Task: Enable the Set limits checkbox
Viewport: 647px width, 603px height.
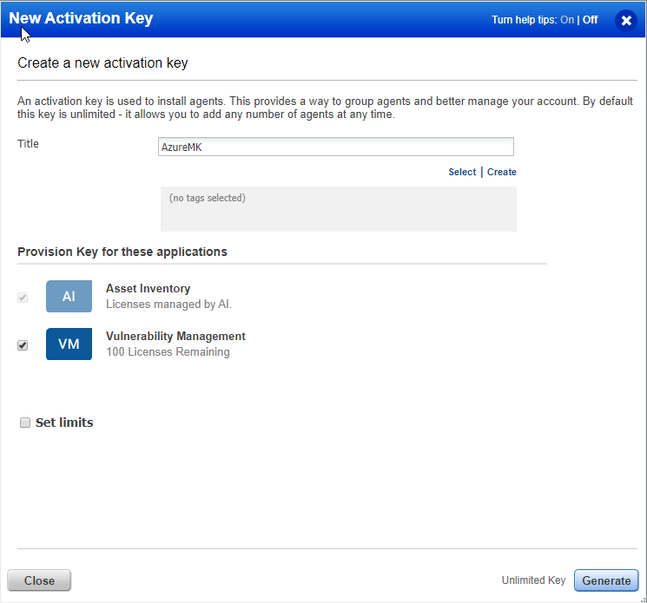Action: click(25, 423)
